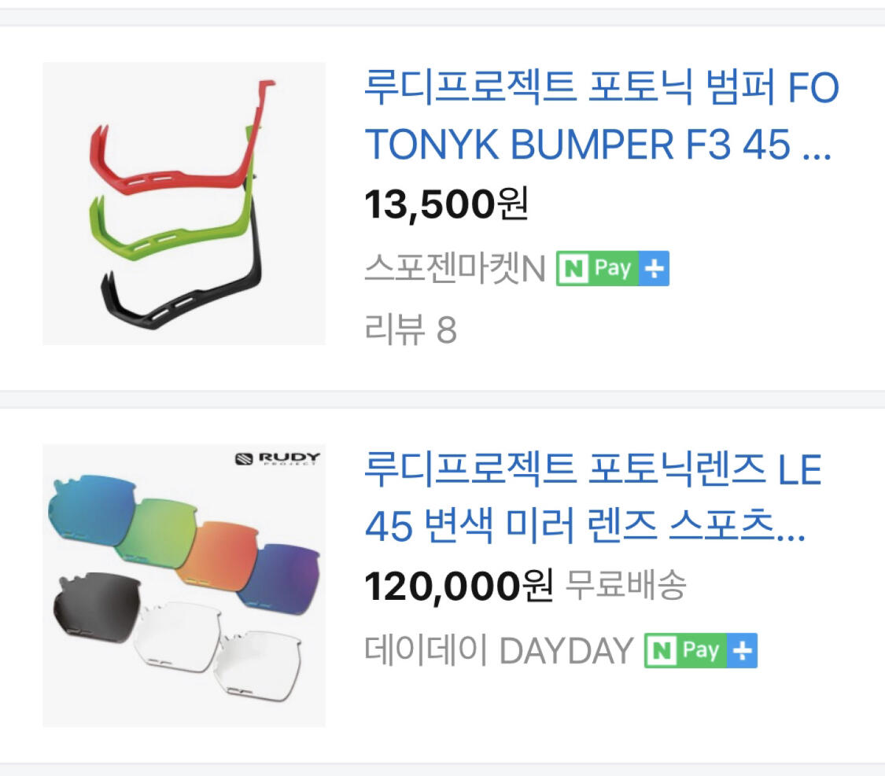View the 리뷰 8 reviews
The image size is (885, 776).
tap(411, 329)
